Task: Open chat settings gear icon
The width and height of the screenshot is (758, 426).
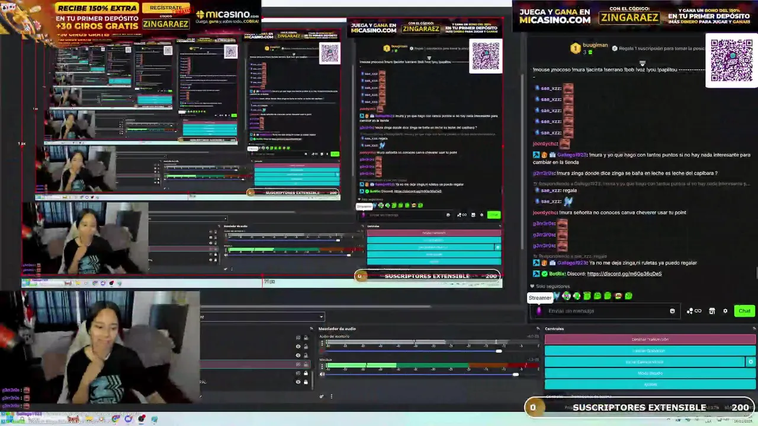Action: point(725,311)
